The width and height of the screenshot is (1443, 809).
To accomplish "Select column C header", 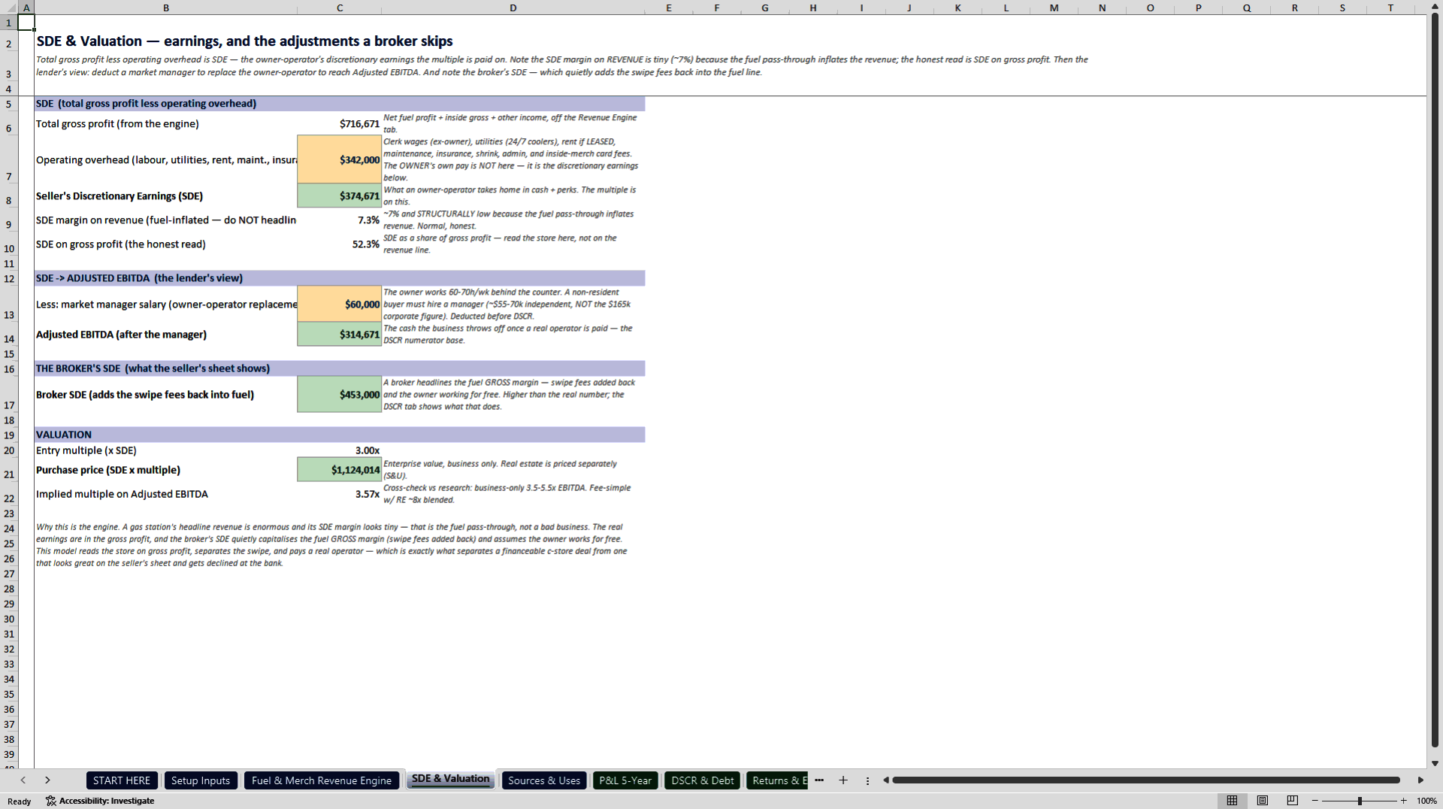I will coord(340,8).
